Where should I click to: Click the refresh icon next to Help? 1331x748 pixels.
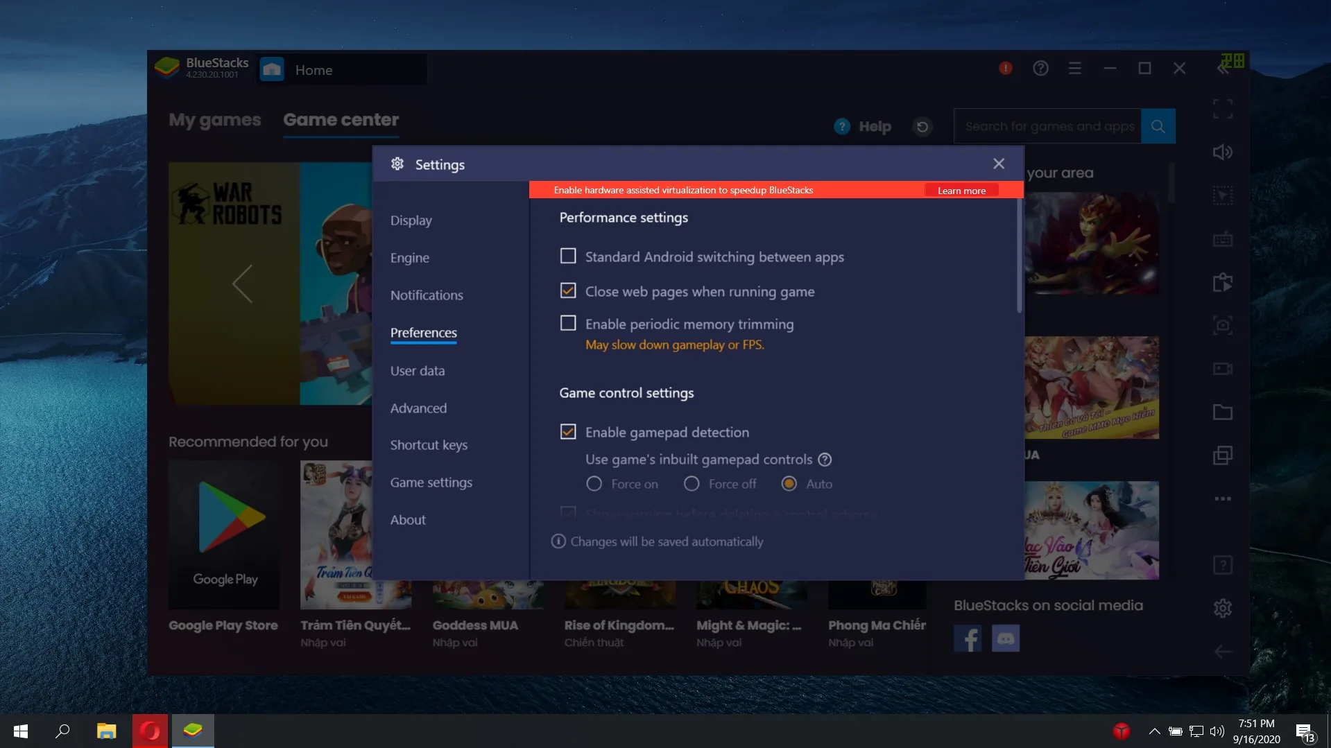(922, 127)
